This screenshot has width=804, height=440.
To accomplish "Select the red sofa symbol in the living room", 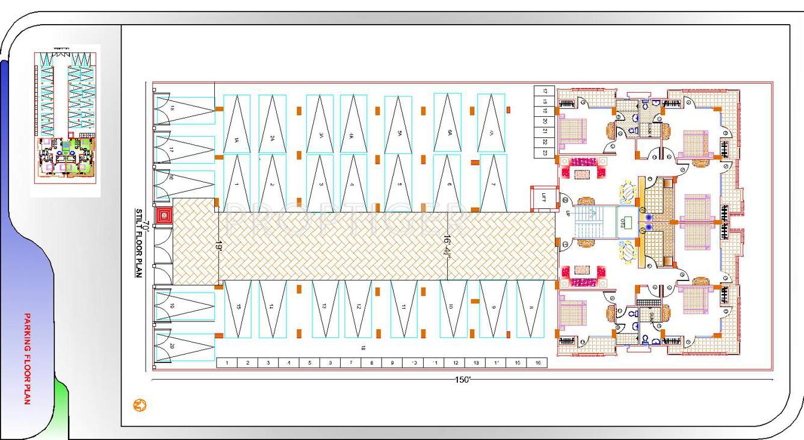I will (x=584, y=161).
